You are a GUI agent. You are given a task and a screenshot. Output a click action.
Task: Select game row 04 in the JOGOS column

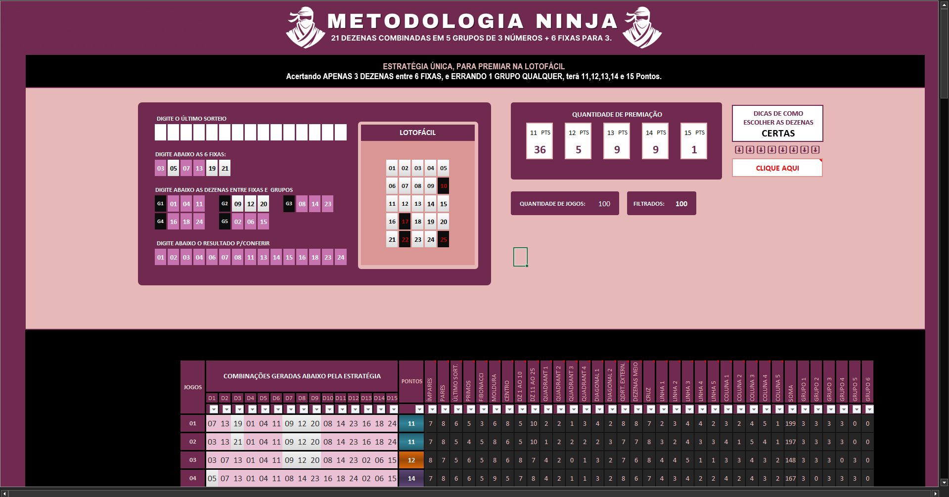[x=193, y=478]
